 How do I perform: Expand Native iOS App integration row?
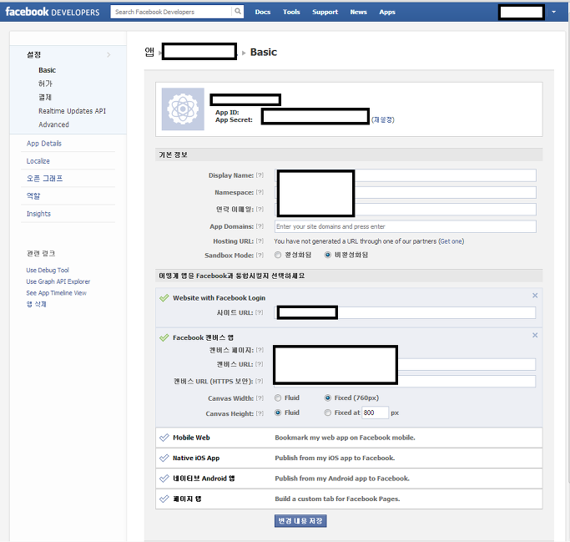tap(349, 458)
